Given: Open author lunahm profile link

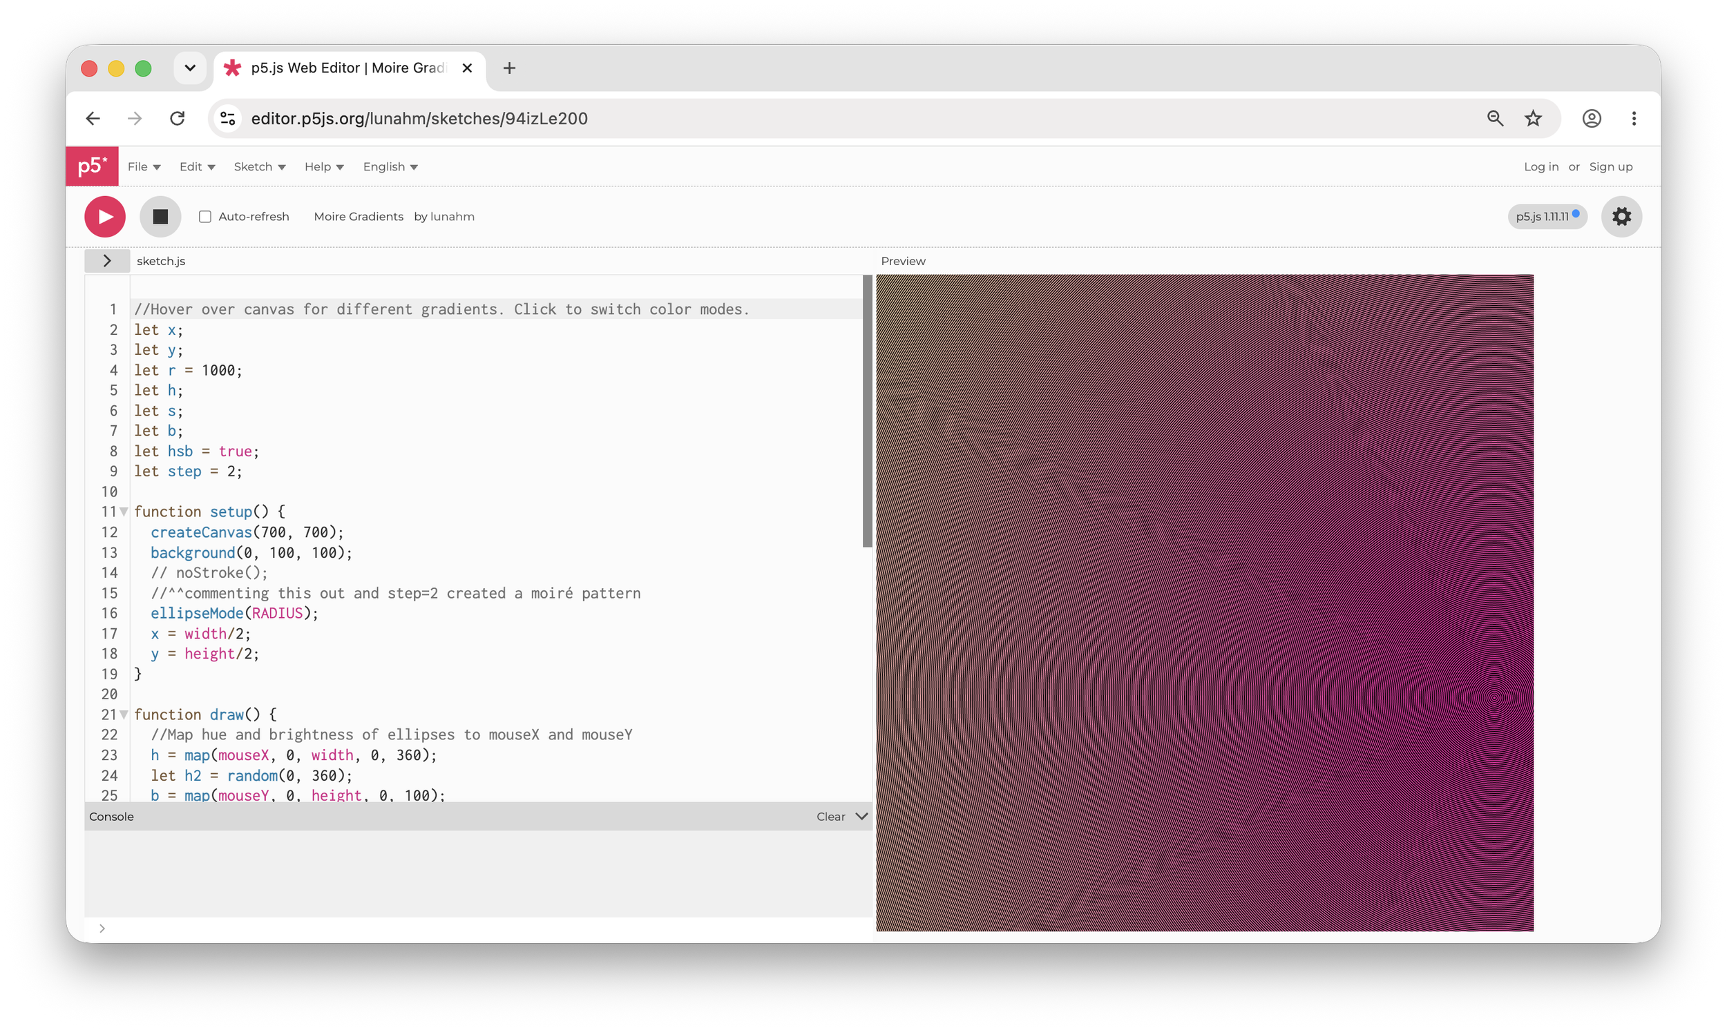Looking at the screenshot, I should [452, 217].
